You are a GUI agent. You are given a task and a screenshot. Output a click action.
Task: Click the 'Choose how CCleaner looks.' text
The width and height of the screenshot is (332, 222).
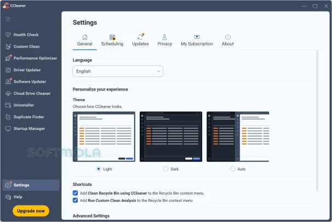(98, 106)
